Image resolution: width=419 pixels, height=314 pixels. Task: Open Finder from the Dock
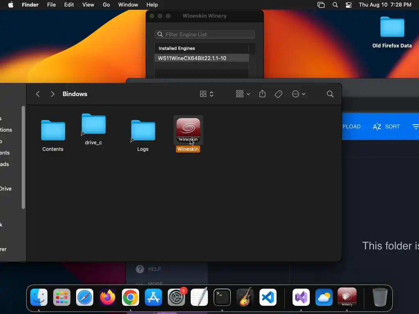39,297
